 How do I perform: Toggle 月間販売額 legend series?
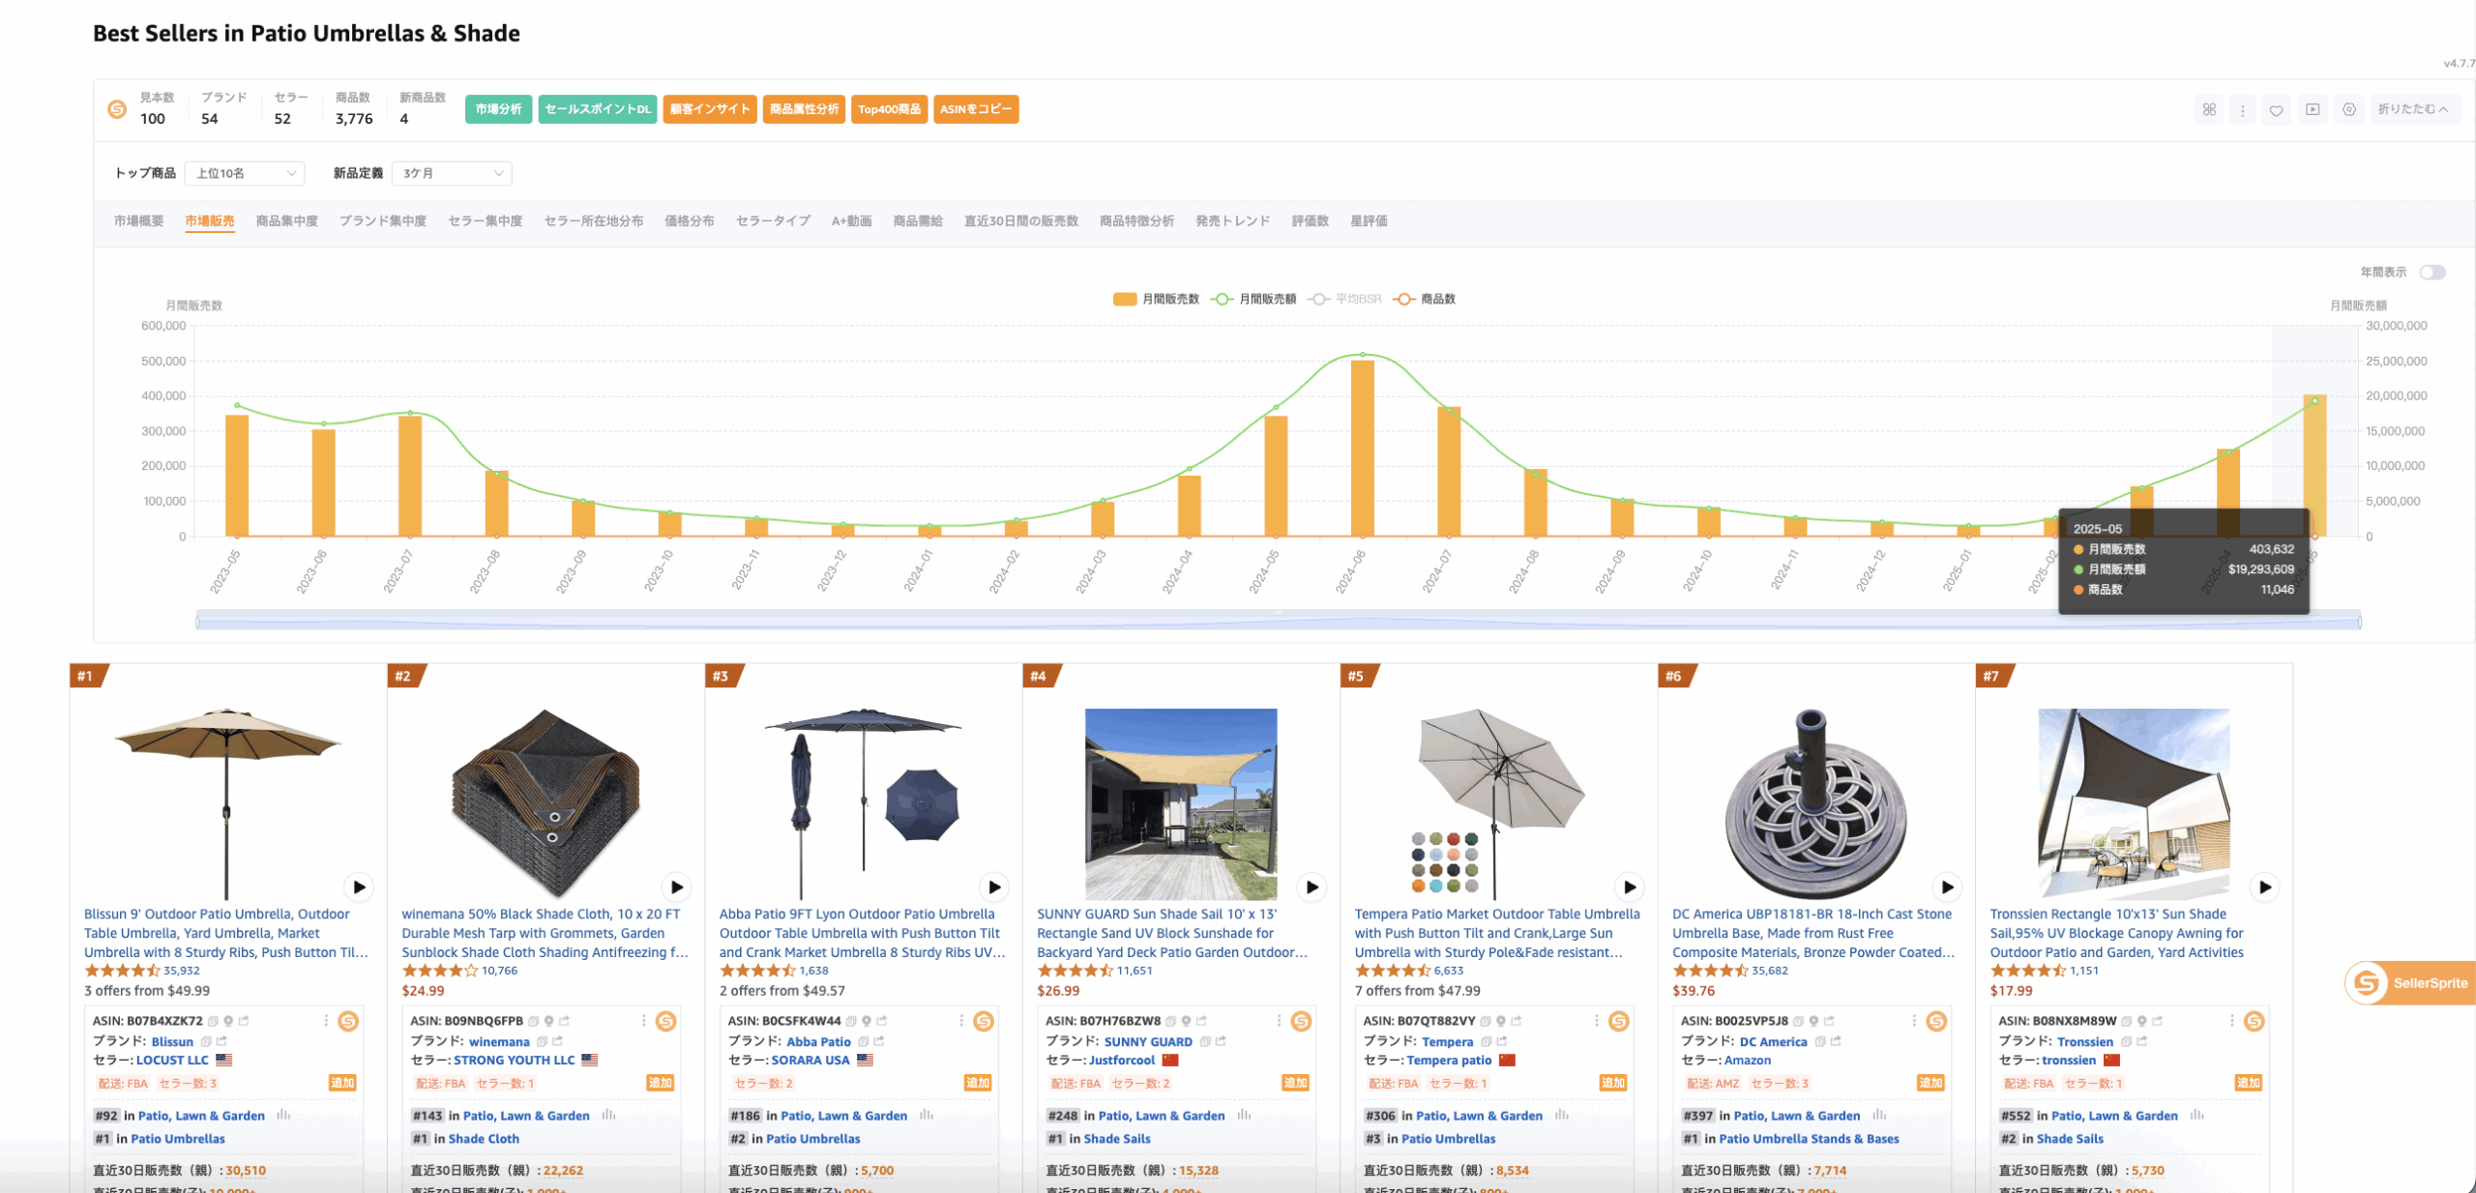pos(1253,299)
